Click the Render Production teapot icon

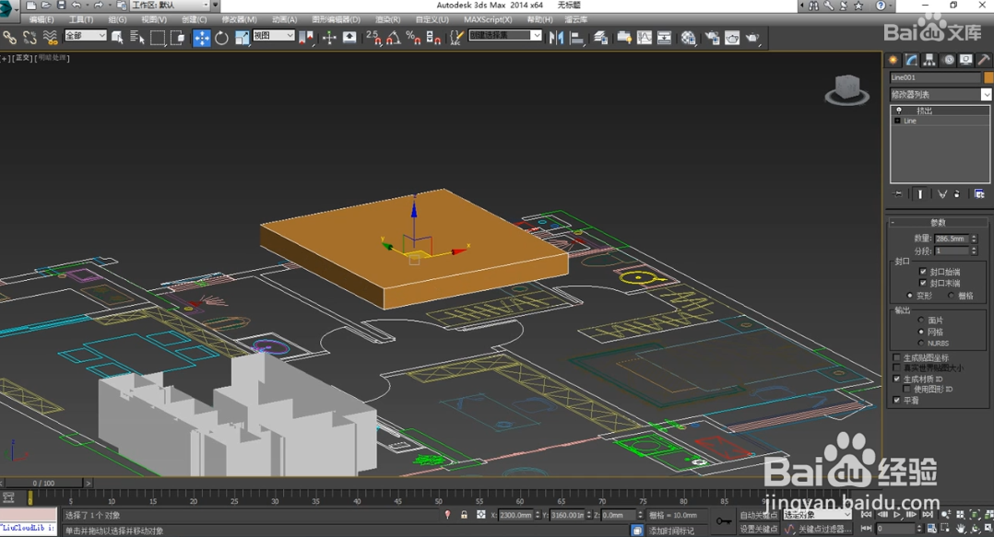point(753,38)
